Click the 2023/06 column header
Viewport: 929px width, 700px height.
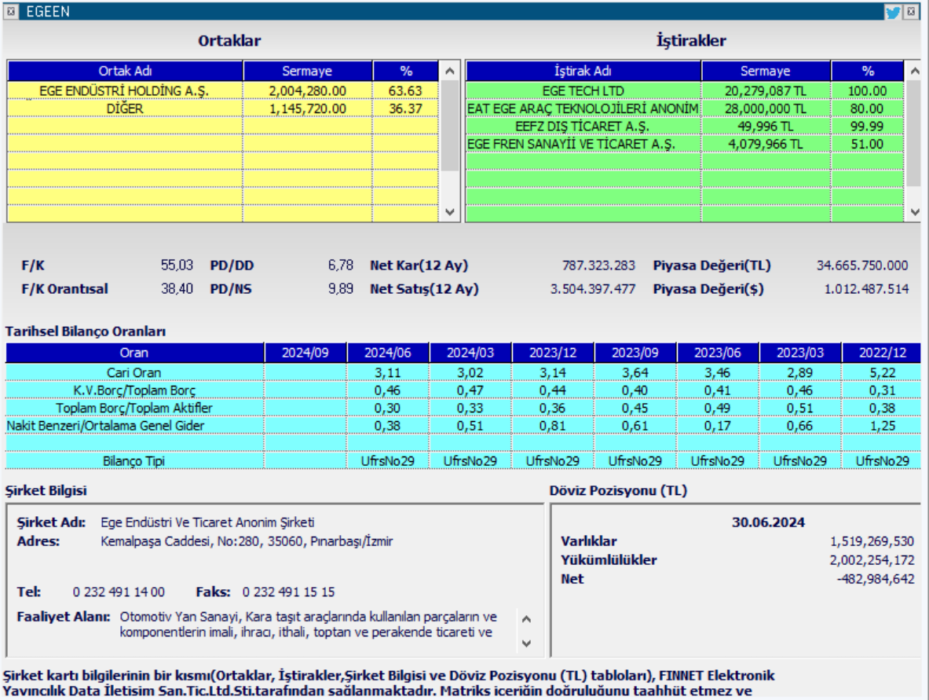(x=718, y=353)
